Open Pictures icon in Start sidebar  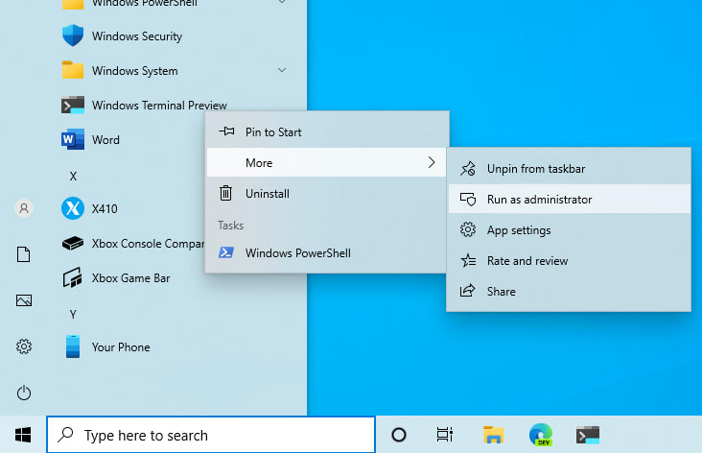click(24, 300)
